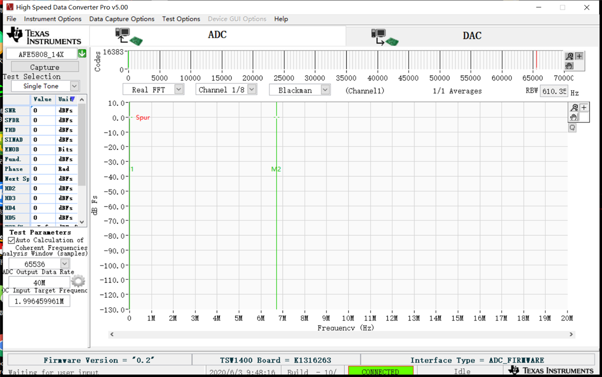Image resolution: width=602 pixels, height=377 pixels.
Task: Click the Interface Type ADC_FIRMWARE status text
Action: (x=477, y=360)
